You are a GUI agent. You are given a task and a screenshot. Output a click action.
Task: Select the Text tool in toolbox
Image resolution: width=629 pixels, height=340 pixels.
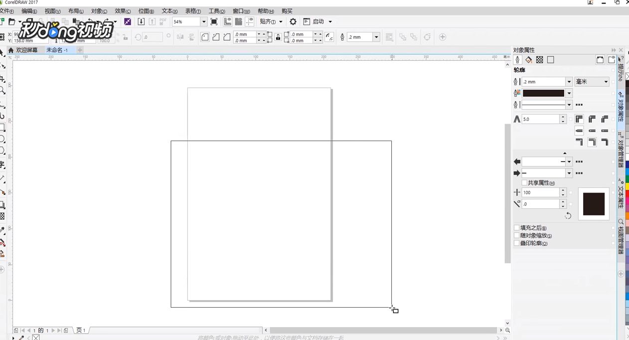click(2, 165)
